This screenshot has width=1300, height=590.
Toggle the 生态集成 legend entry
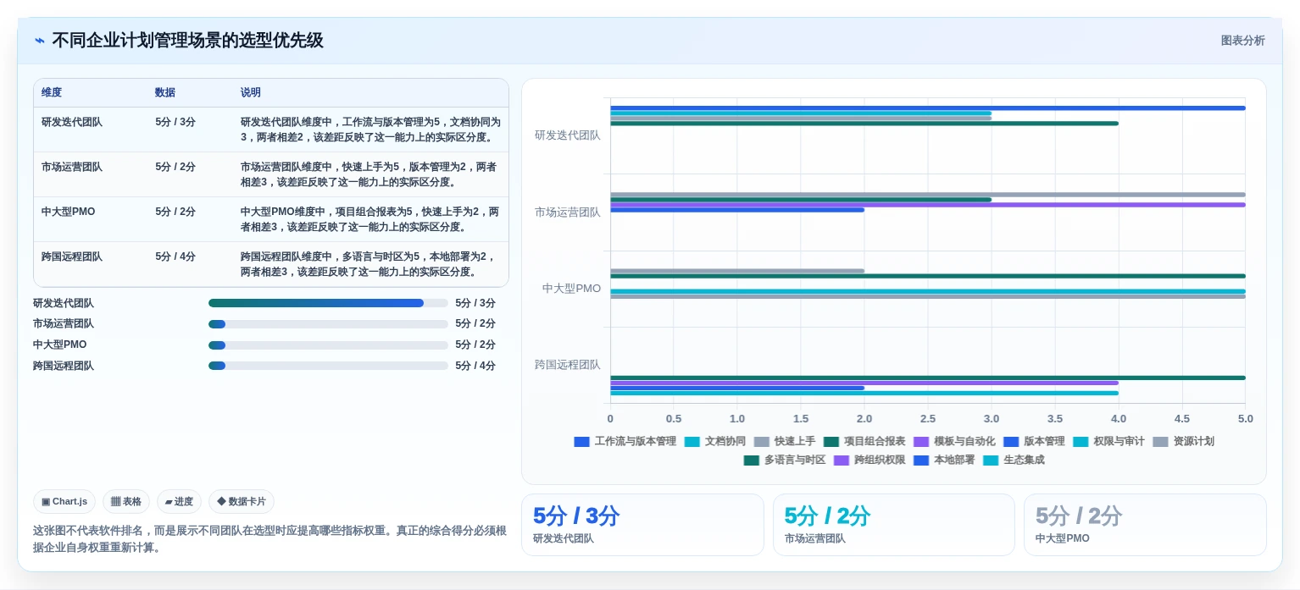1014,460
